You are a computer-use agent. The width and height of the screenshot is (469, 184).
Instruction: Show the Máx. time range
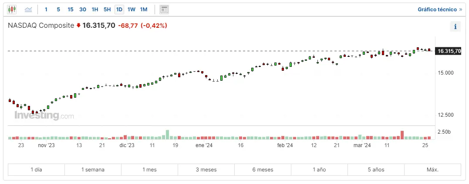(432, 170)
